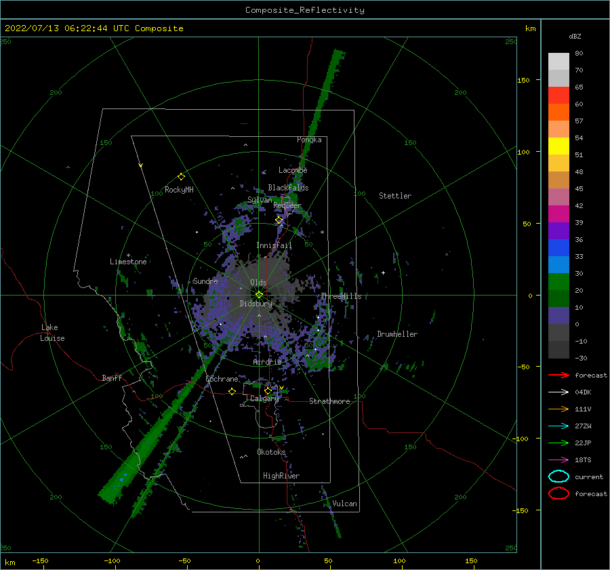This screenshot has height=570, width=610.
Task: Click the royal blue swatch above 33
Action: pos(558,248)
